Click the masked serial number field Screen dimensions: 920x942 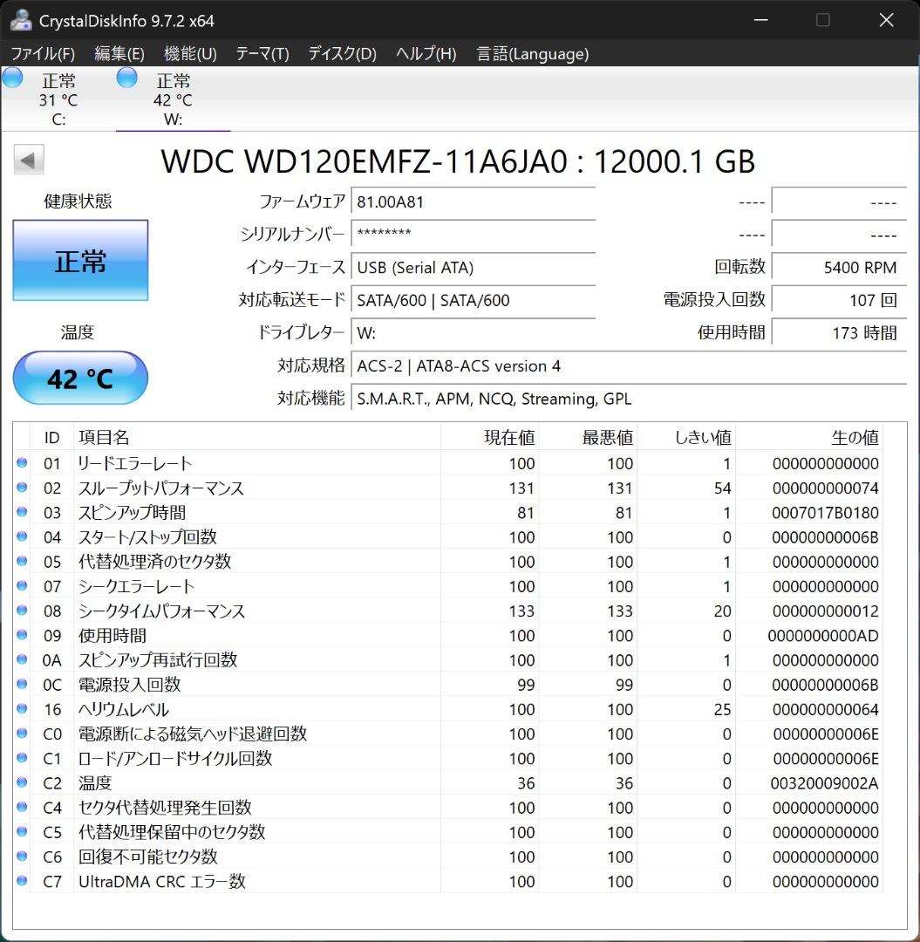tap(474, 234)
